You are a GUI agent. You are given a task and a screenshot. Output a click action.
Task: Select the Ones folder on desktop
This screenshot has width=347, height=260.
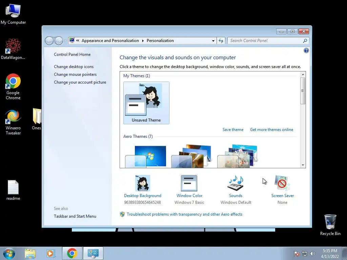tap(37, 119)
